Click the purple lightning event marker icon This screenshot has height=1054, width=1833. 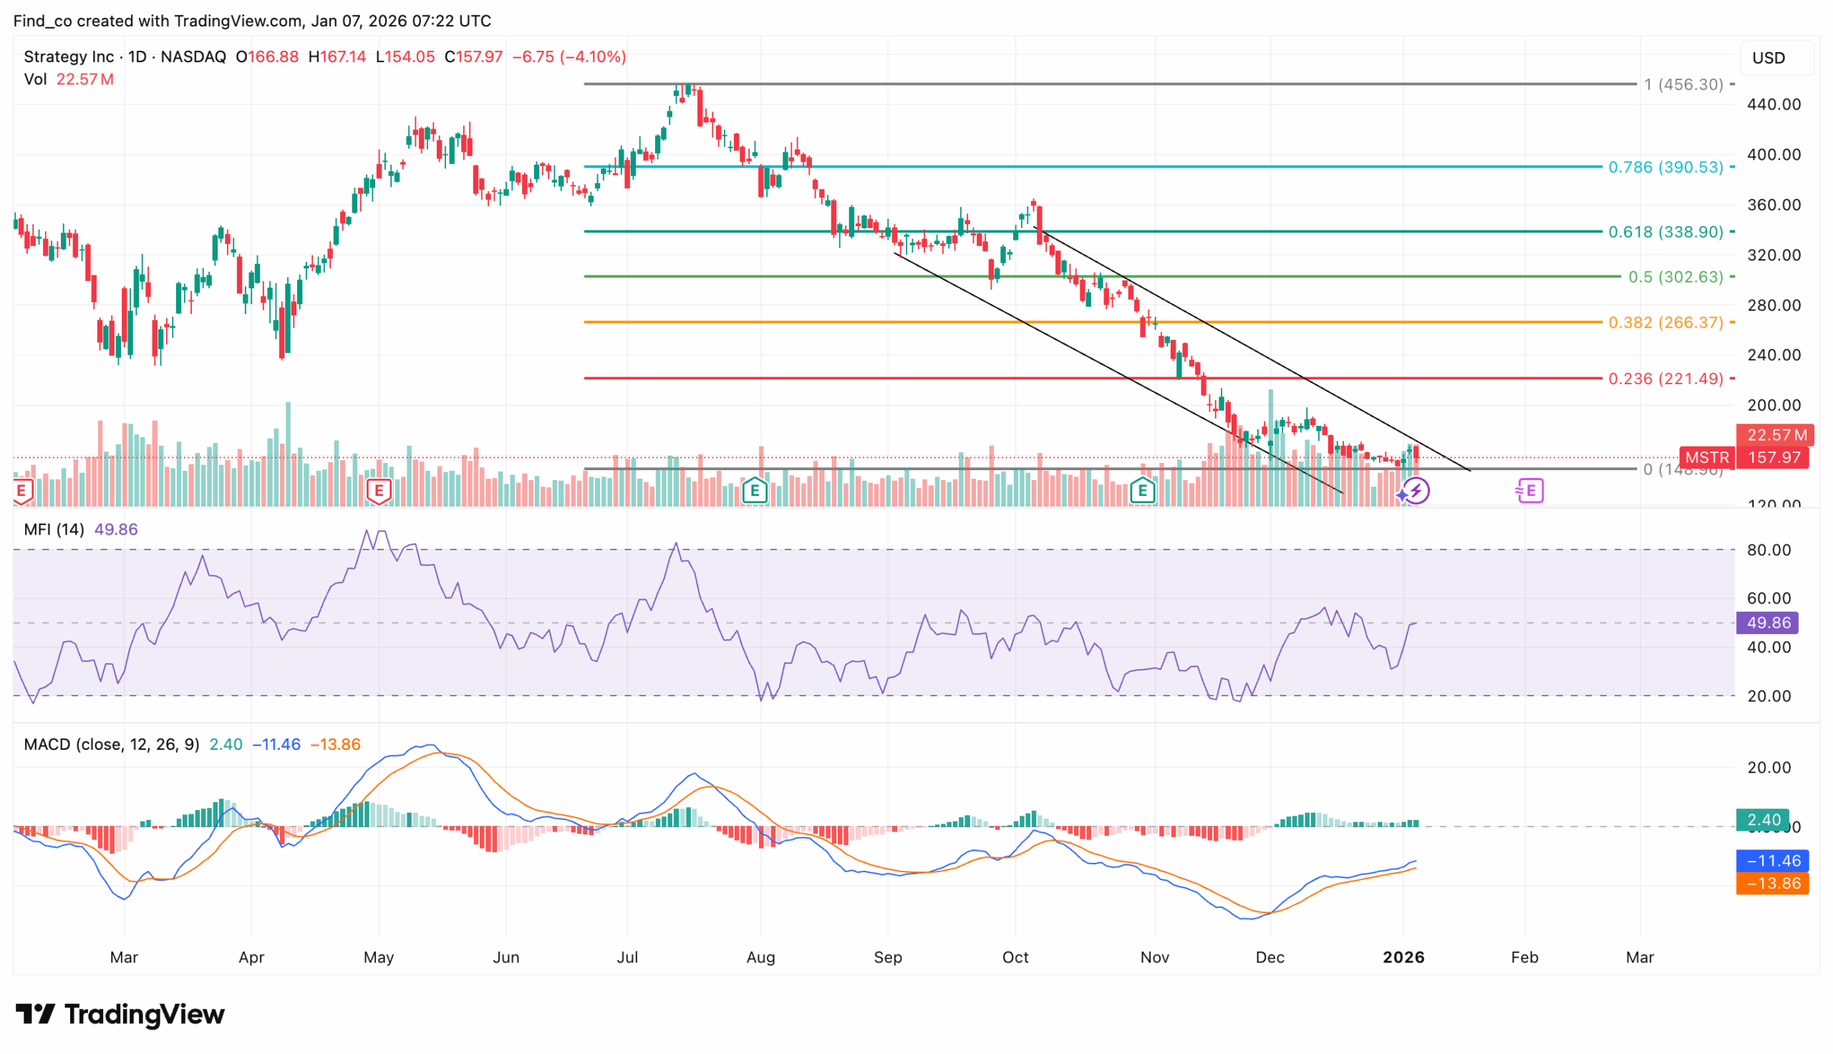click(1416, 489)
